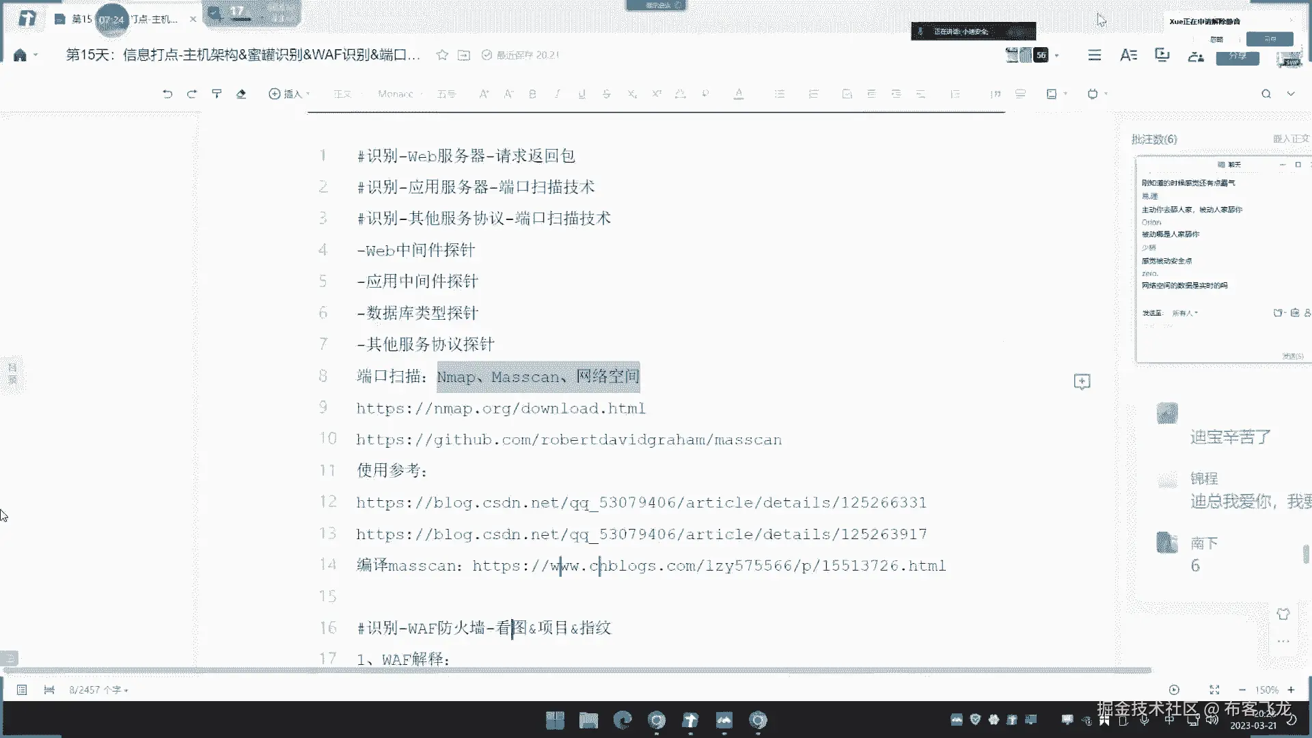Open the word count dropdown
The width and height of the screenshot is (1312, 738).
tap(98, 690)
